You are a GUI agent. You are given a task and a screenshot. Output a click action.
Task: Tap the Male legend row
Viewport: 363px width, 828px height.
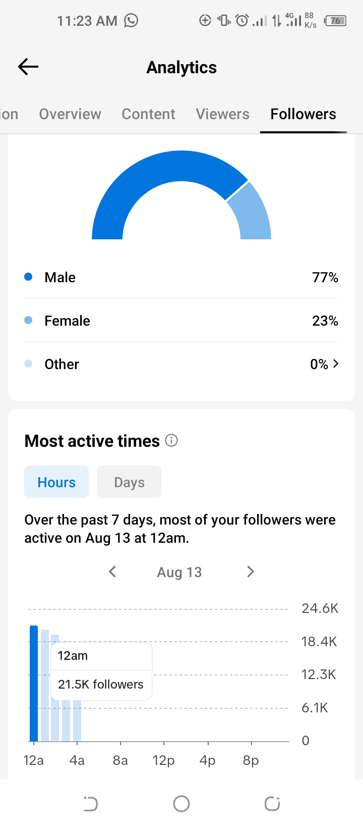pyautogui.click(x=181, y=277)
